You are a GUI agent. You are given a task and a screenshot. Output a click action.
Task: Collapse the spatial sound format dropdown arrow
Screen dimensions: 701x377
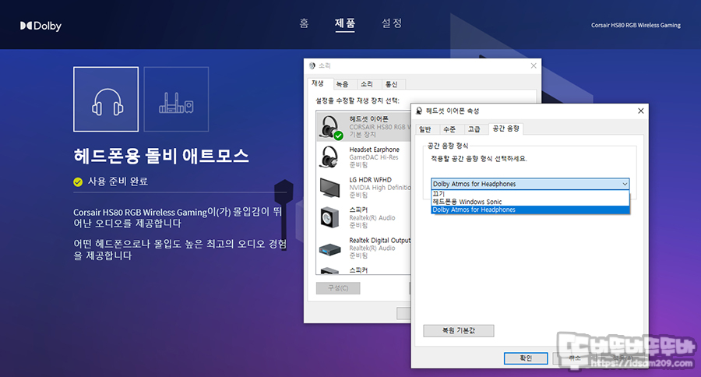click(x=625, y=184)
